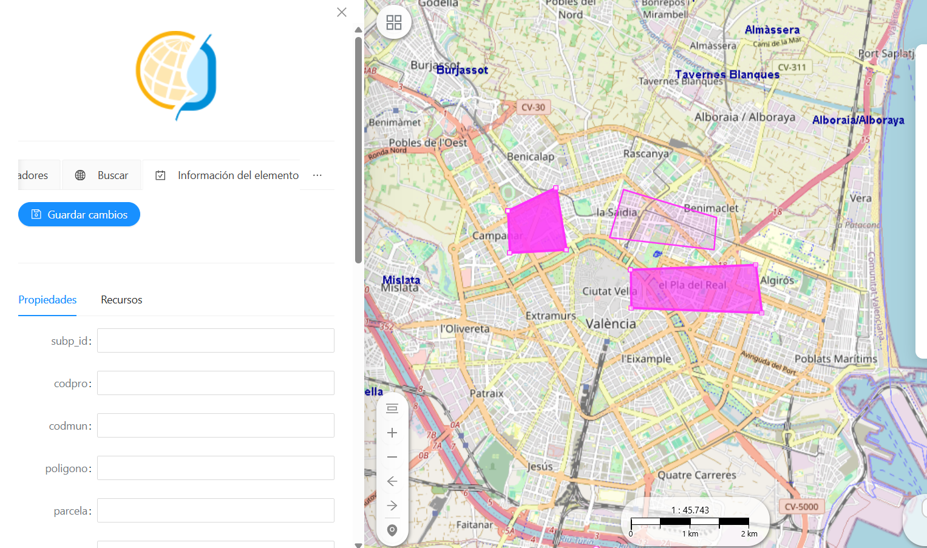The image size is (927, 548).
Task: Go to previous map extent arrow
Action: point(392,481)
